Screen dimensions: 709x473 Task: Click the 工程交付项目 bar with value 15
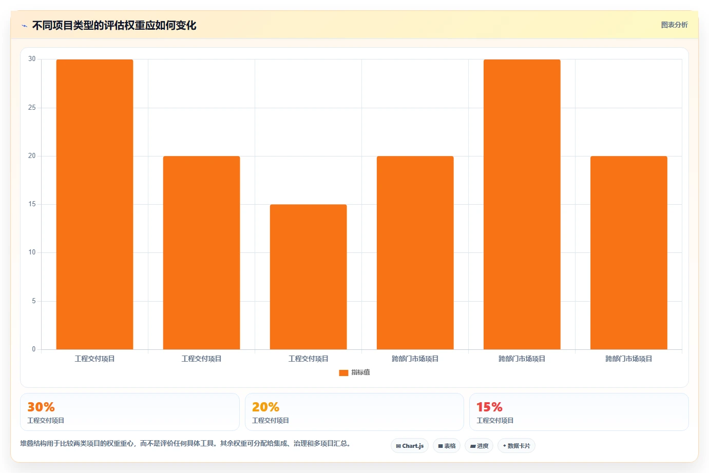tap(308, 277)
